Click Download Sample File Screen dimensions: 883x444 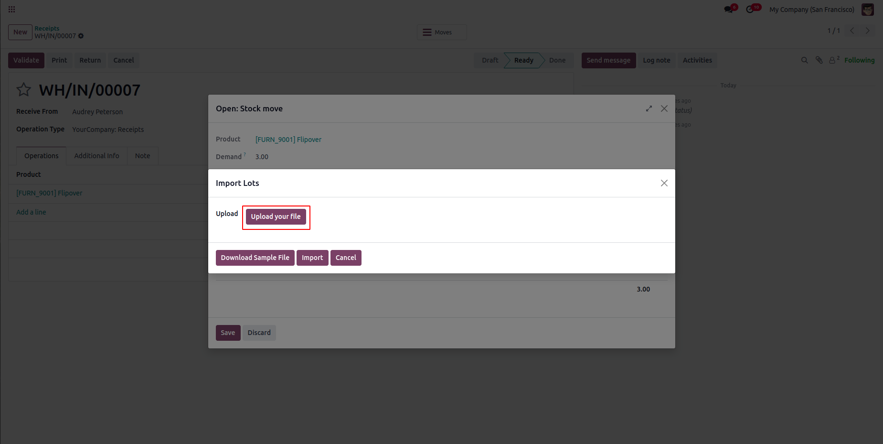255,258
